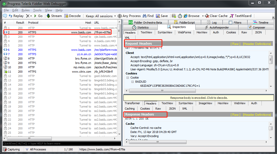Click Raw link in Request Headers bar
Image resolution: width=277 pixels, height=154 pixels.
coord(235,44)
